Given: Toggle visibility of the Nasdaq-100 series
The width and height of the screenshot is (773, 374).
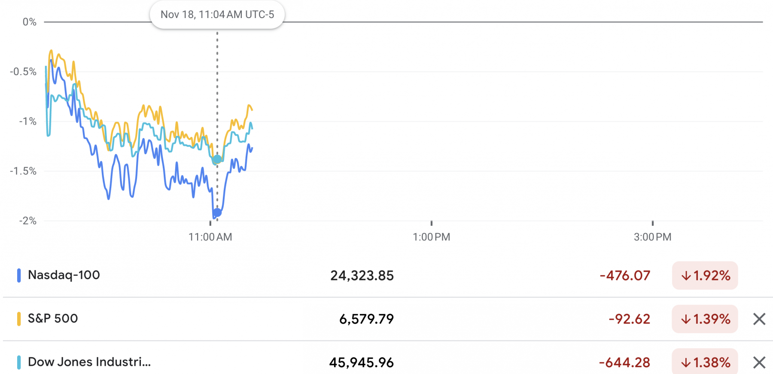Looking at the screenshot, I should [18, 276].
